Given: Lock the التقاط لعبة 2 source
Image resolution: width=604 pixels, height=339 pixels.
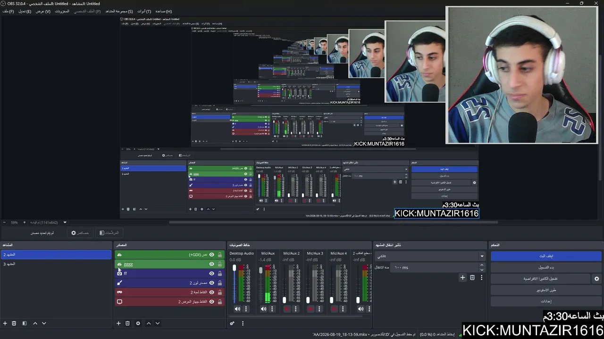Looking at the screenshot, I should point(220,292).
